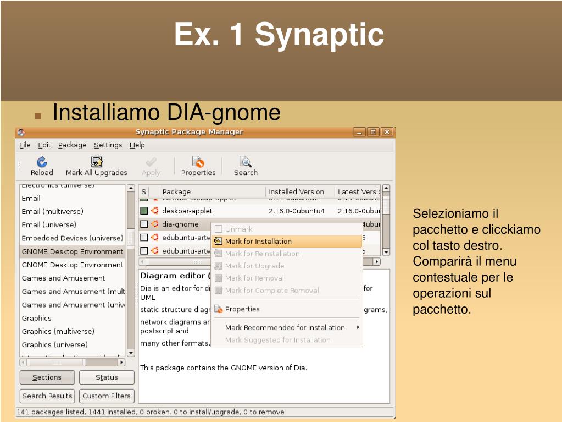Choose Mark Suggested for Installation entry

click(287, 340)
